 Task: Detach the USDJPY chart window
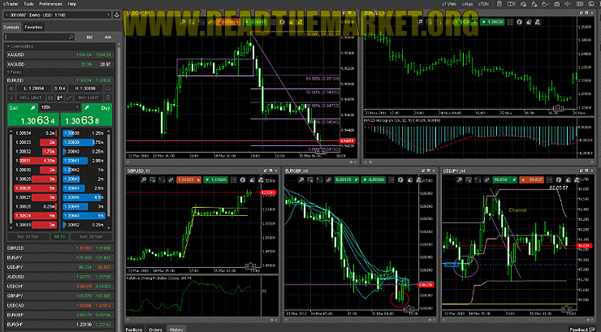click(581, 170)
